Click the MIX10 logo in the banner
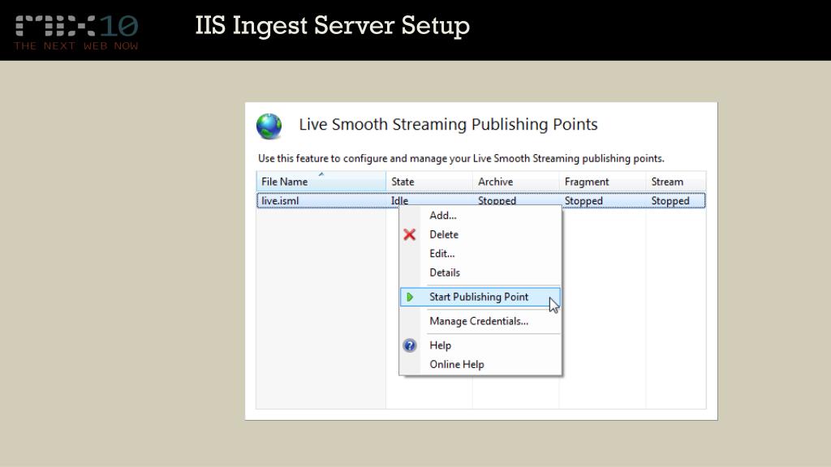 tap(76, 32)
